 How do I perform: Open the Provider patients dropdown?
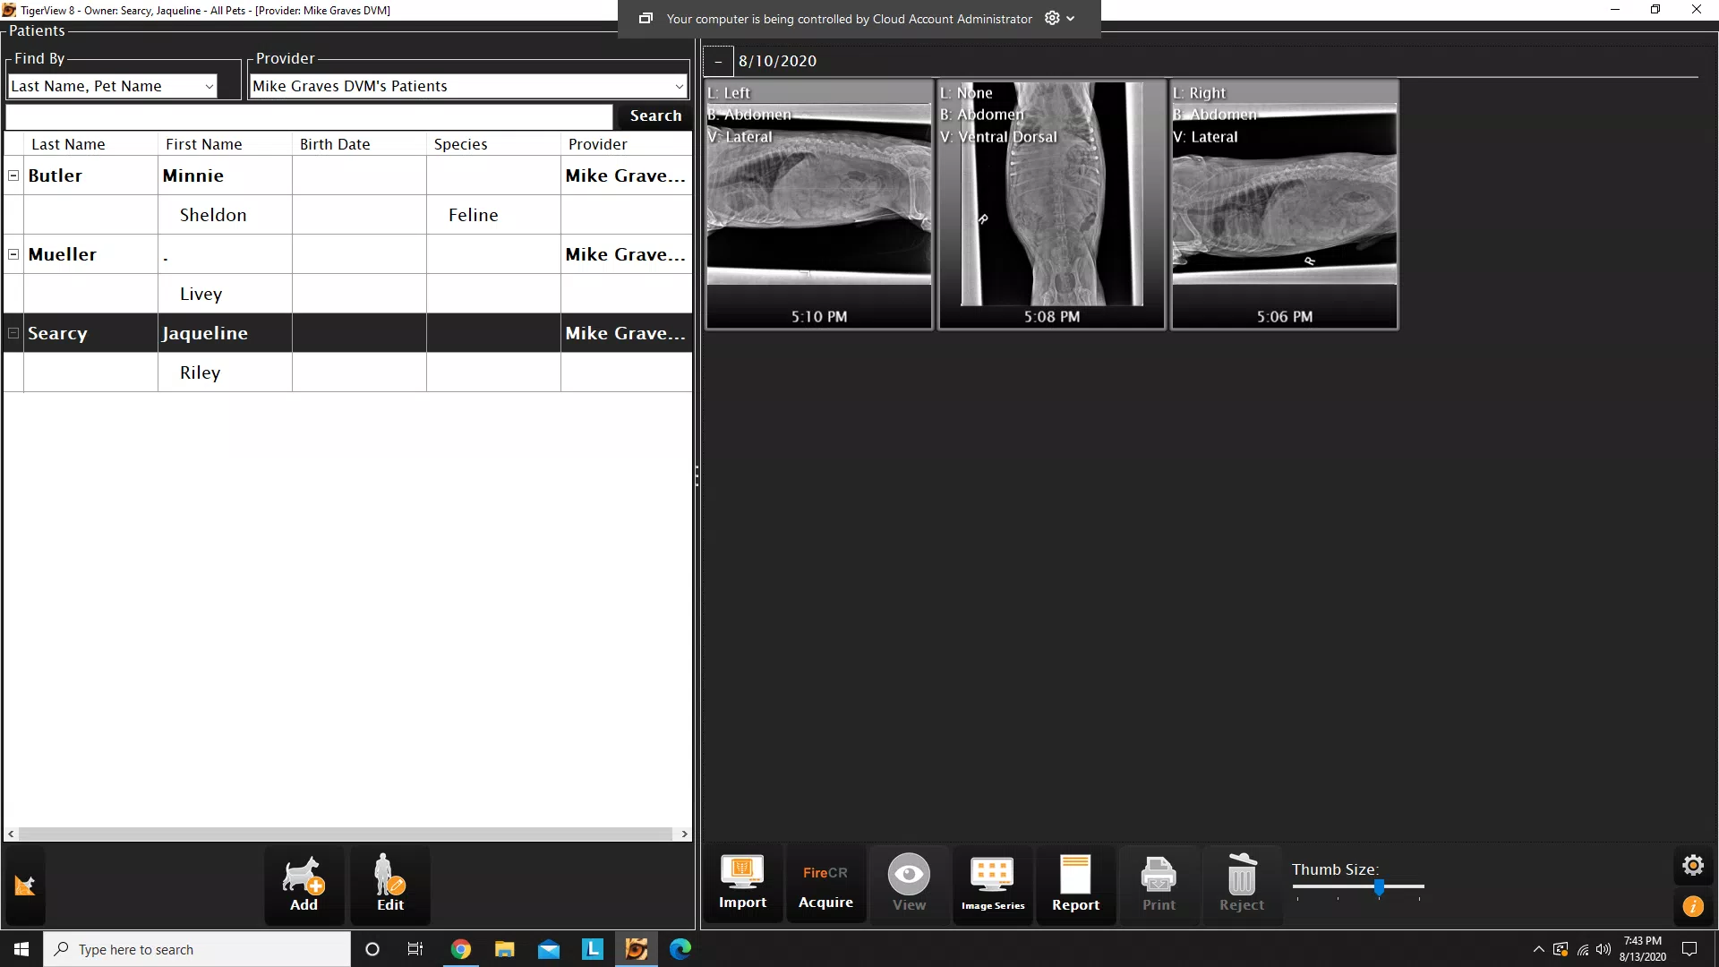(x=679, y=86)
